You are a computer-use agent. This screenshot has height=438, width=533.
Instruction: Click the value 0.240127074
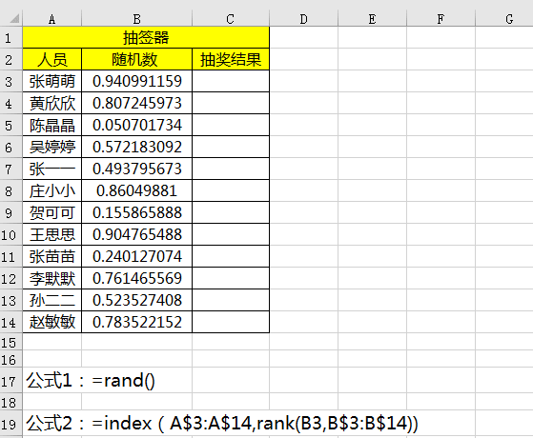click(137, 256)
